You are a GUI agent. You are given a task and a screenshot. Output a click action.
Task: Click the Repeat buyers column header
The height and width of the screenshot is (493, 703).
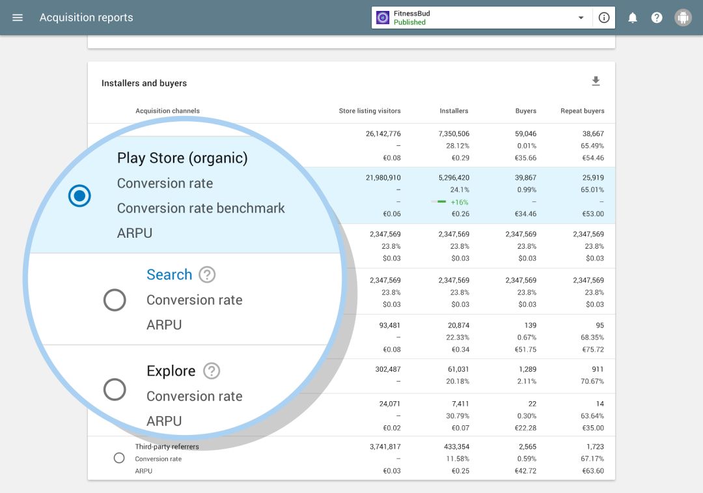coord(582,111)
